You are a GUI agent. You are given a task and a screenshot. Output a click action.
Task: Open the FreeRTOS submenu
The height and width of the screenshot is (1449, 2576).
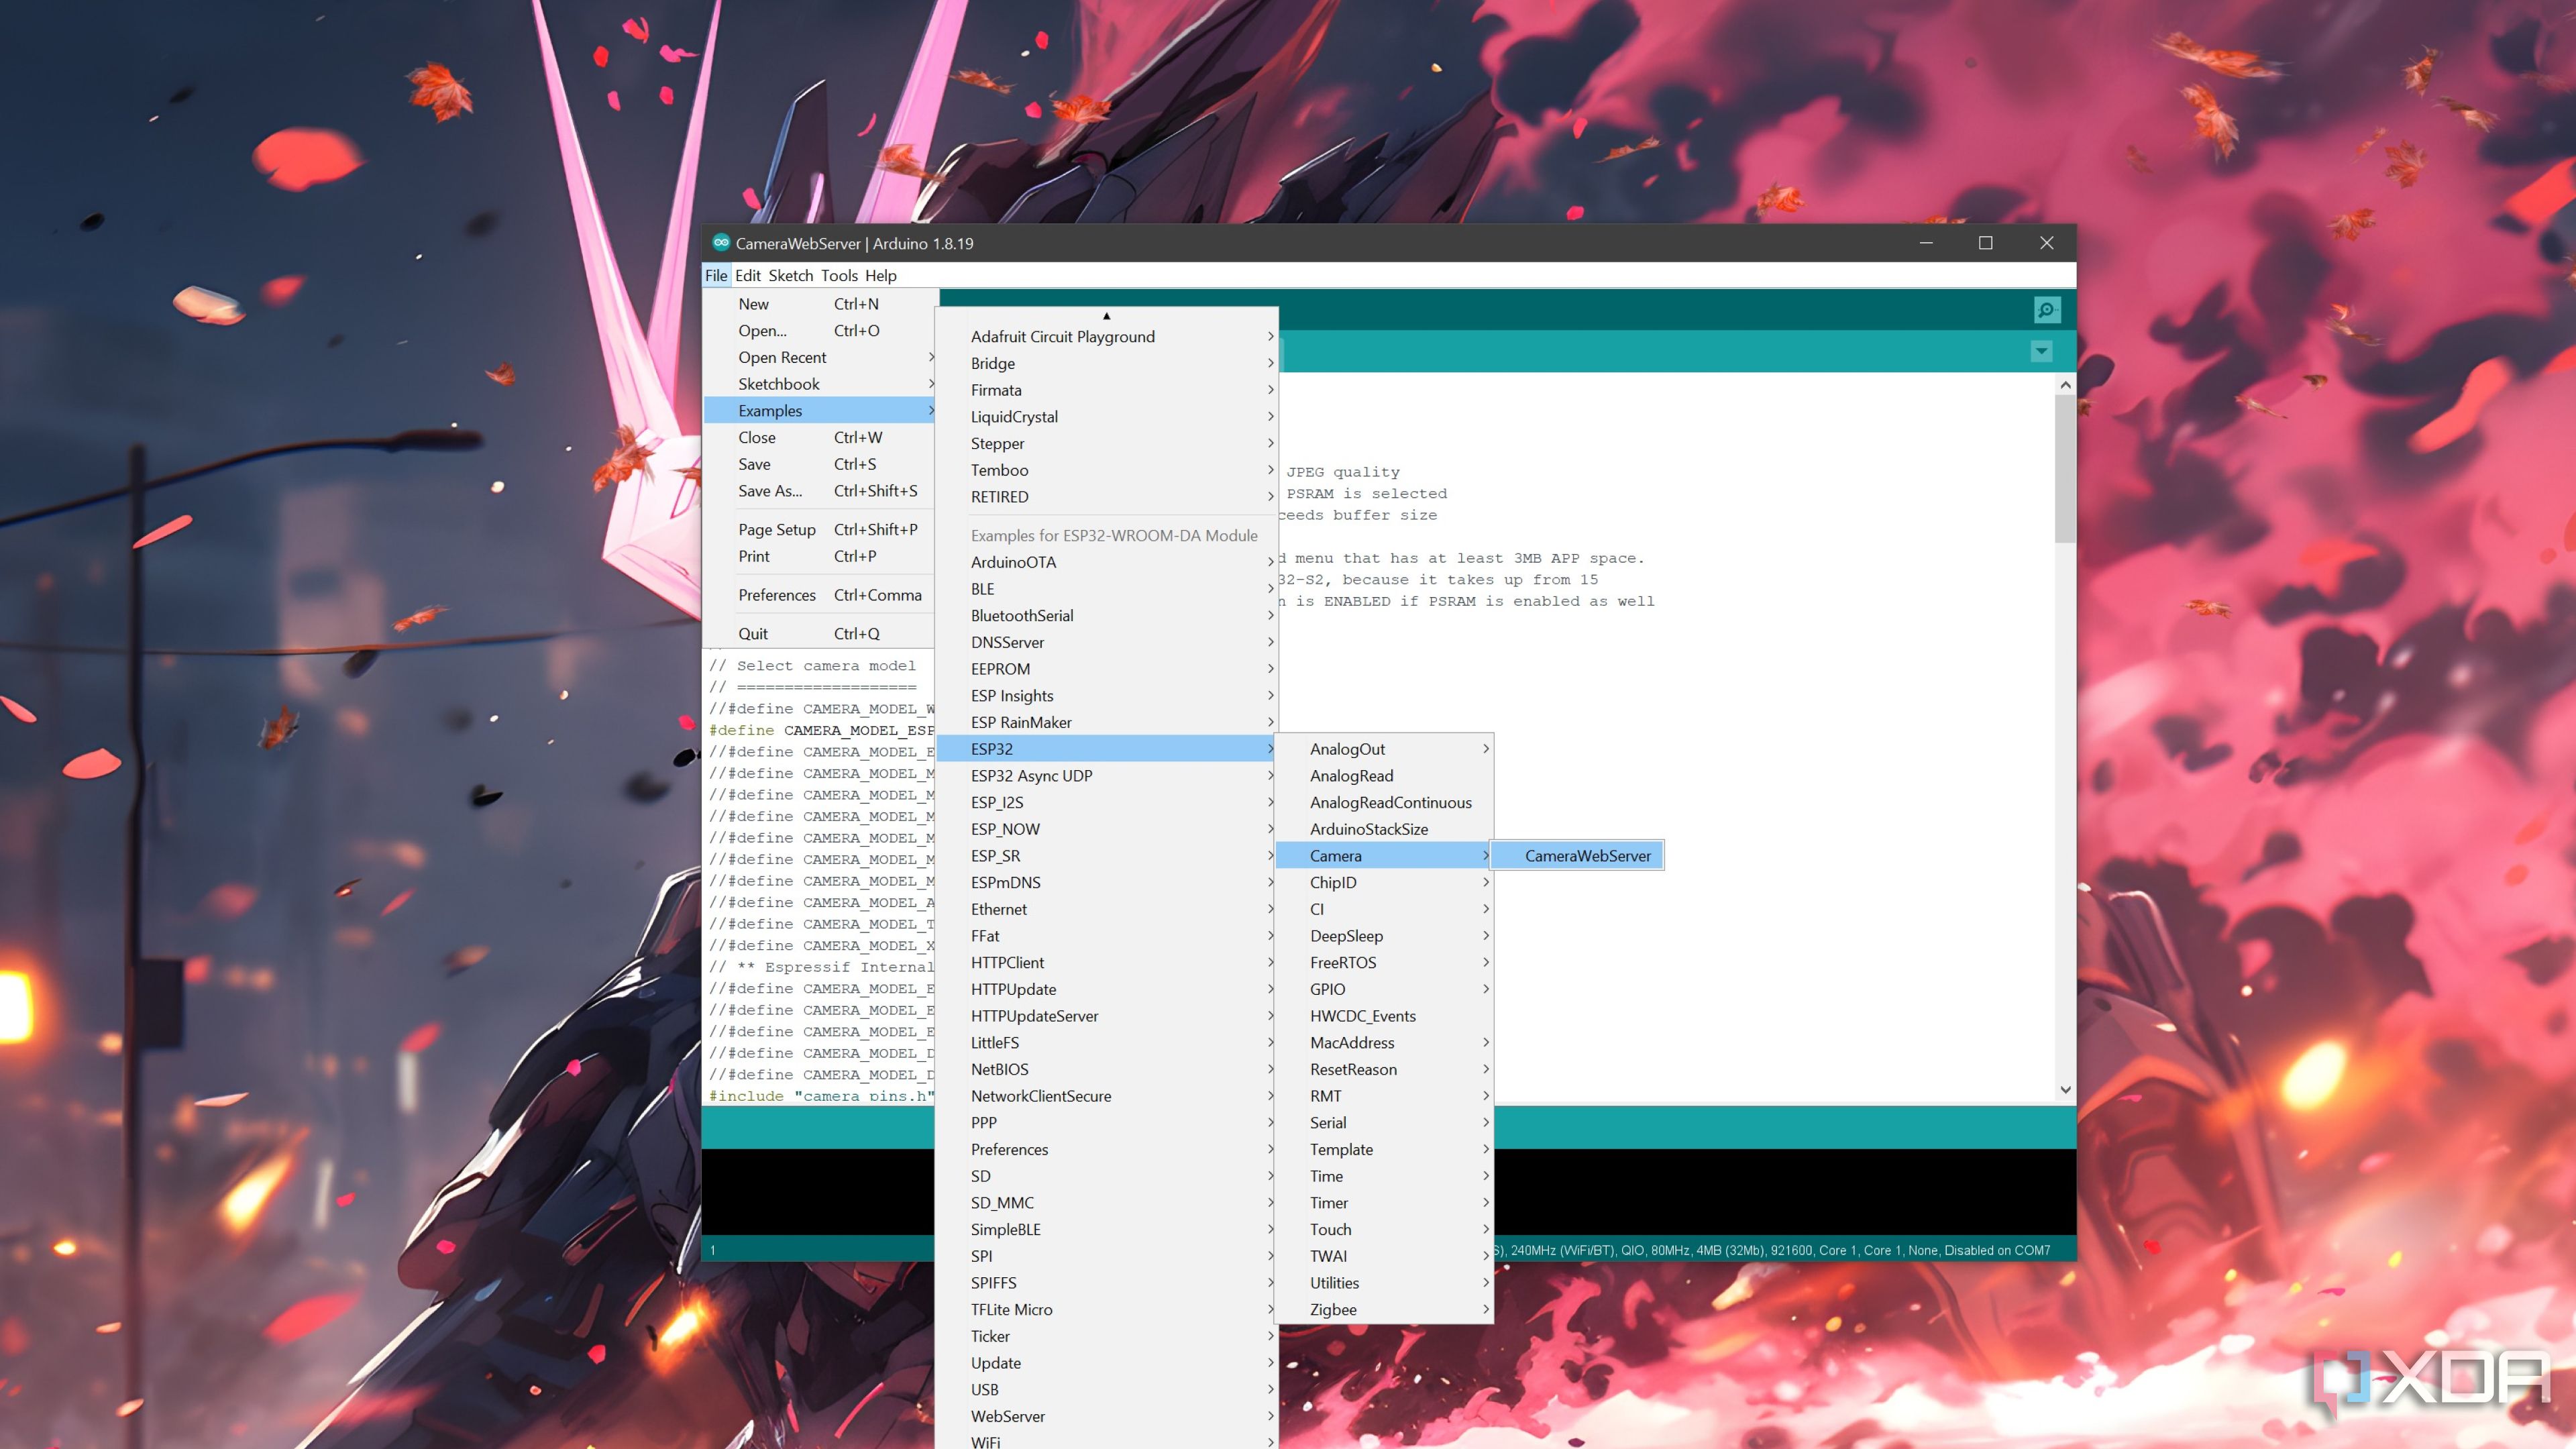(1385, 963)
